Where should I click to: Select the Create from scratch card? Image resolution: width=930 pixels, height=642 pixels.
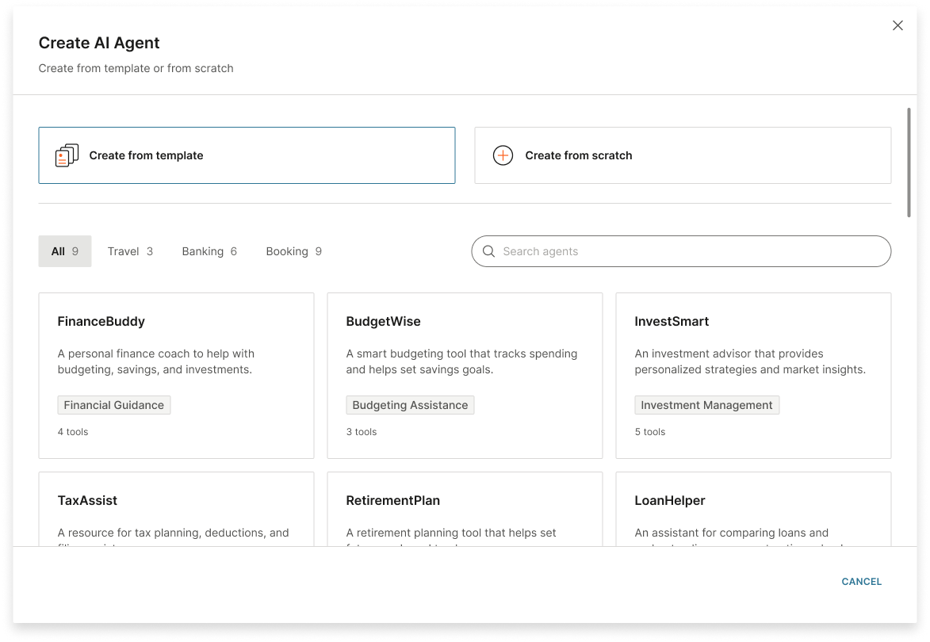(x=682, y=155)
